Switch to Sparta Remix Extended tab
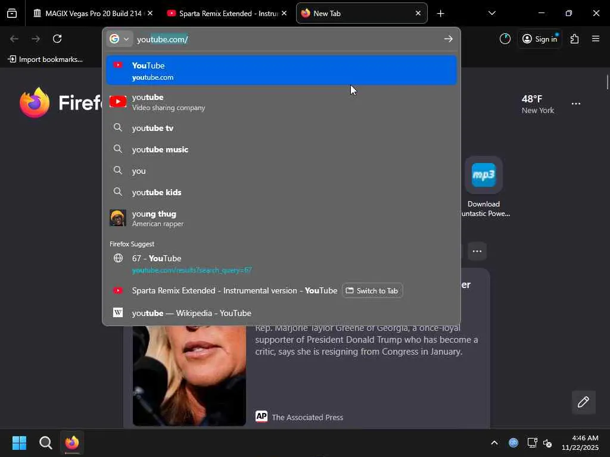 point(227,14)
